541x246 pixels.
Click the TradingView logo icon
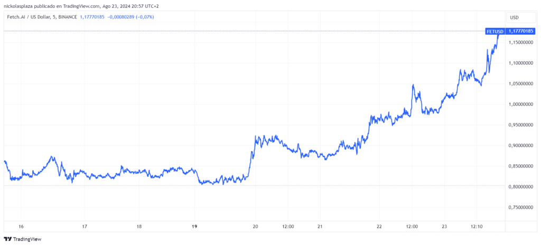[x=6, y=239]
